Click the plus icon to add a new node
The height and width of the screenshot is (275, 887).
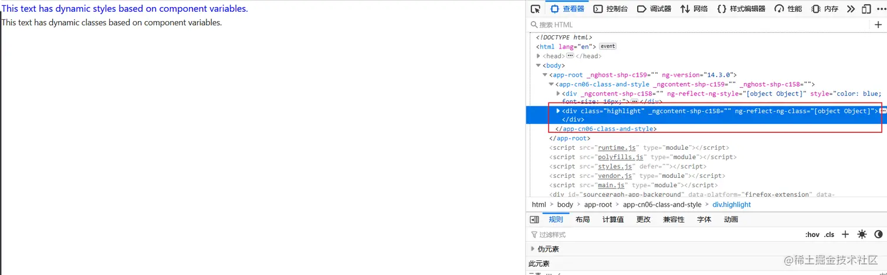click(x=878, y=25)
